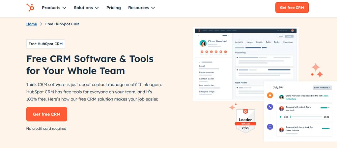The height and width of the screenshot is (148, 337).
Task: Click the Last contacted property label
Action: 207,85
